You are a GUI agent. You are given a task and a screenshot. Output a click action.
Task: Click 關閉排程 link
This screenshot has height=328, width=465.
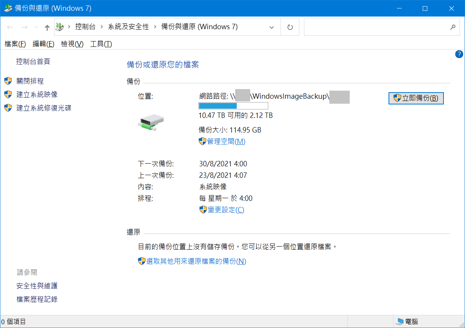click(x=30, y=81)
